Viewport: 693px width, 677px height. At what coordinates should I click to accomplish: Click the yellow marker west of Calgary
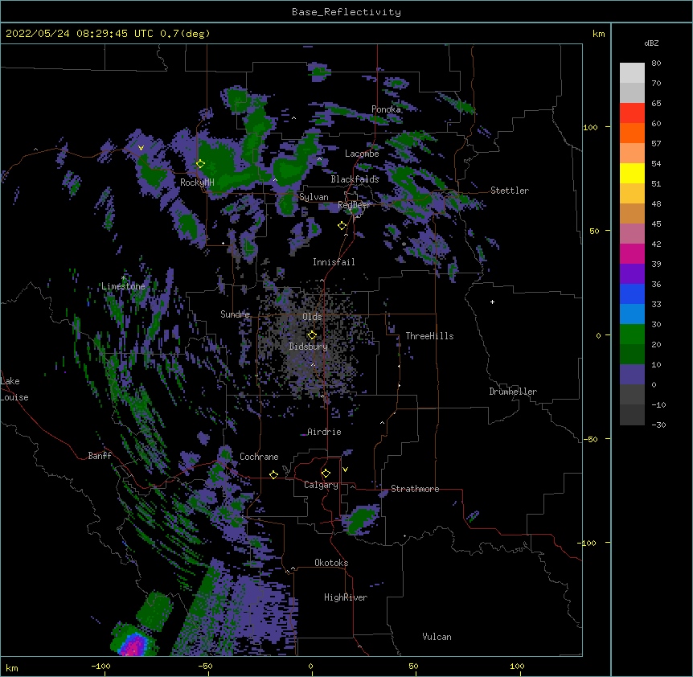tap(273, 474)
